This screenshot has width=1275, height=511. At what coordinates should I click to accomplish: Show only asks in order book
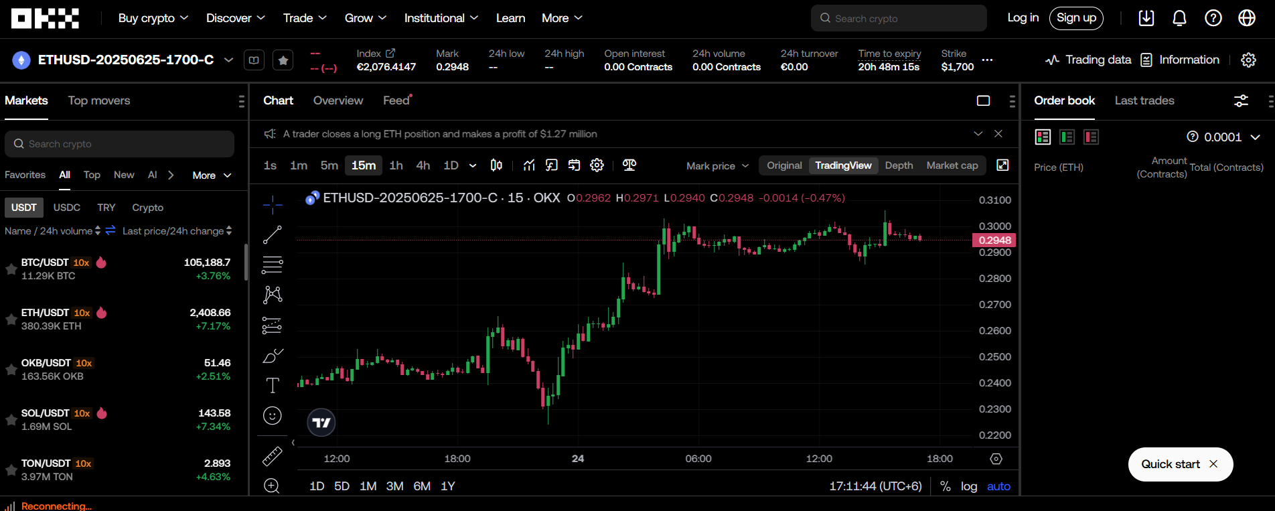[1092, 137]
